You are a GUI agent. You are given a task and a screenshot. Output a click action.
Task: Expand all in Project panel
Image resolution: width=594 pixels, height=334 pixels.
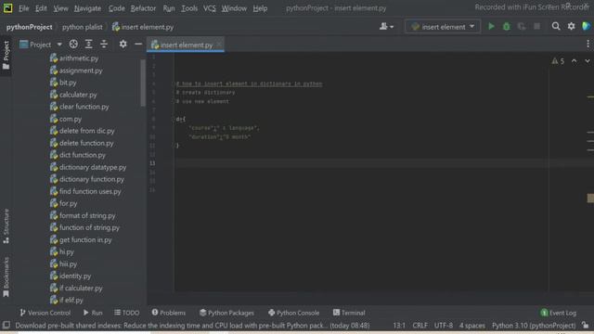tap(89, 45)
